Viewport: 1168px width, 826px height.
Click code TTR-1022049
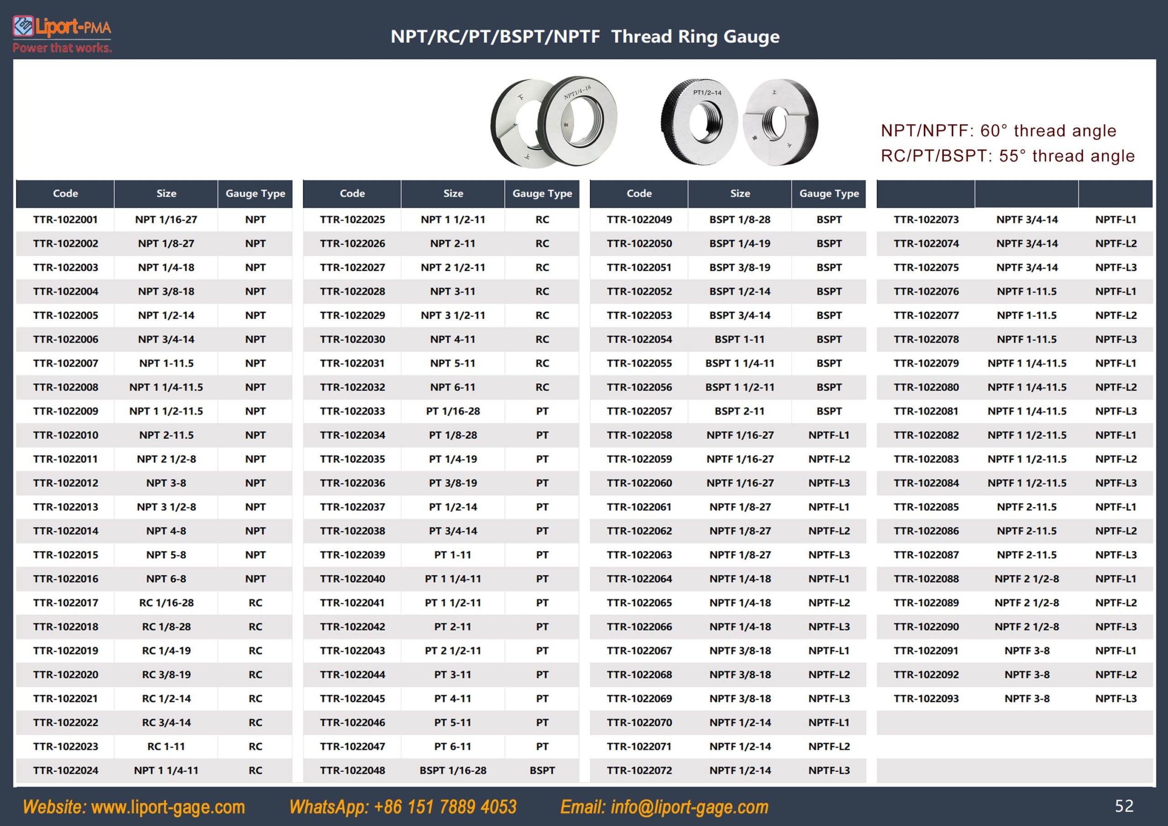[x=640, y=220]
